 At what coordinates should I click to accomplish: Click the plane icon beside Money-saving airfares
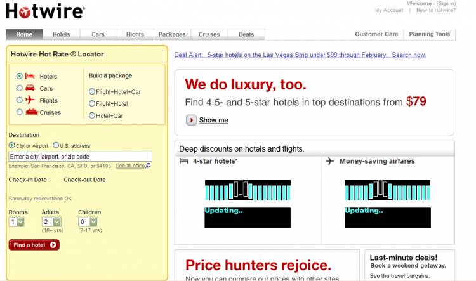(330, 161)
